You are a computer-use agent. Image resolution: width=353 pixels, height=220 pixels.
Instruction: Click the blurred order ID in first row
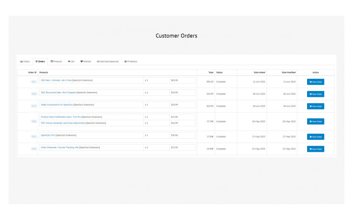click(34, 82)
